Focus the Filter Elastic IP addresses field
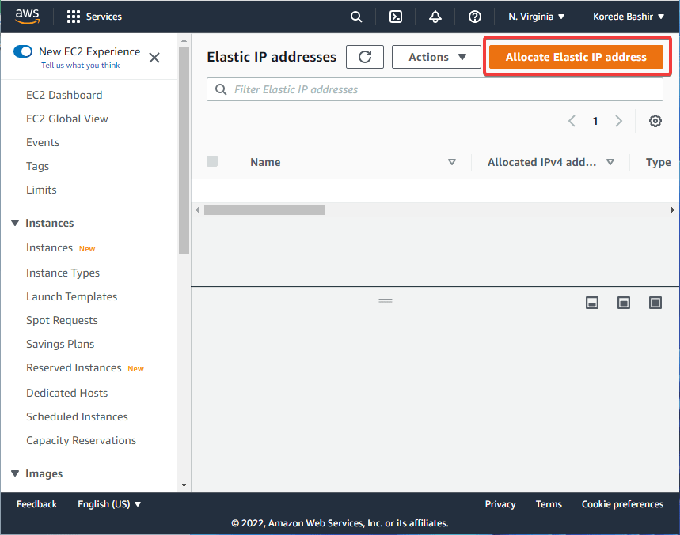The width and height of the screenshot is (680, 535). pyautogui.click(x=435, y=89)
